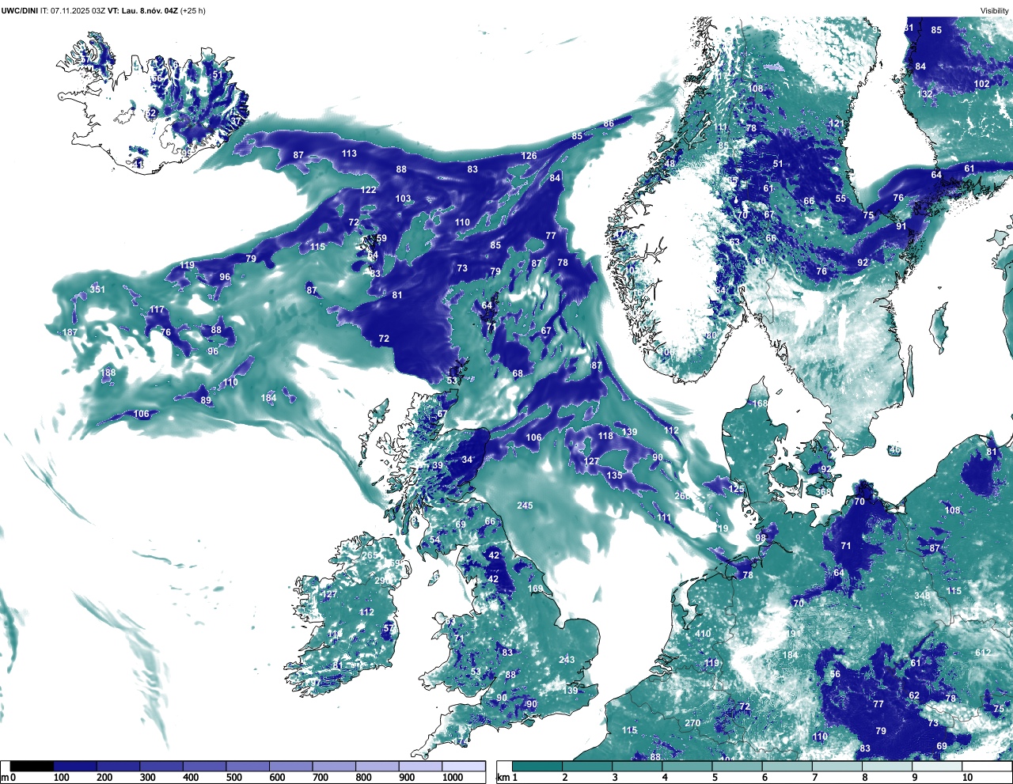This screenshot has width=1013, height=784.
Task: Select the 5–6 km legend swatch
Action: tap(738, 767)
